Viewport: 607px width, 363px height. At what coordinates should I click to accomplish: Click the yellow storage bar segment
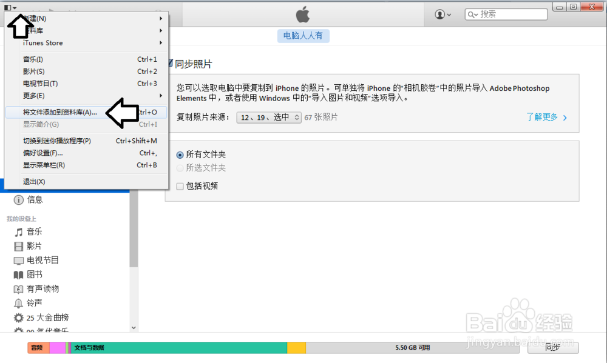coord(297,347)
